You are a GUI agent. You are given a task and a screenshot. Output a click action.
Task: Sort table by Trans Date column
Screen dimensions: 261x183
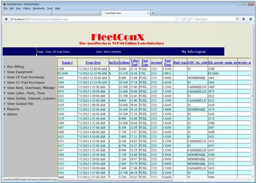93,63
